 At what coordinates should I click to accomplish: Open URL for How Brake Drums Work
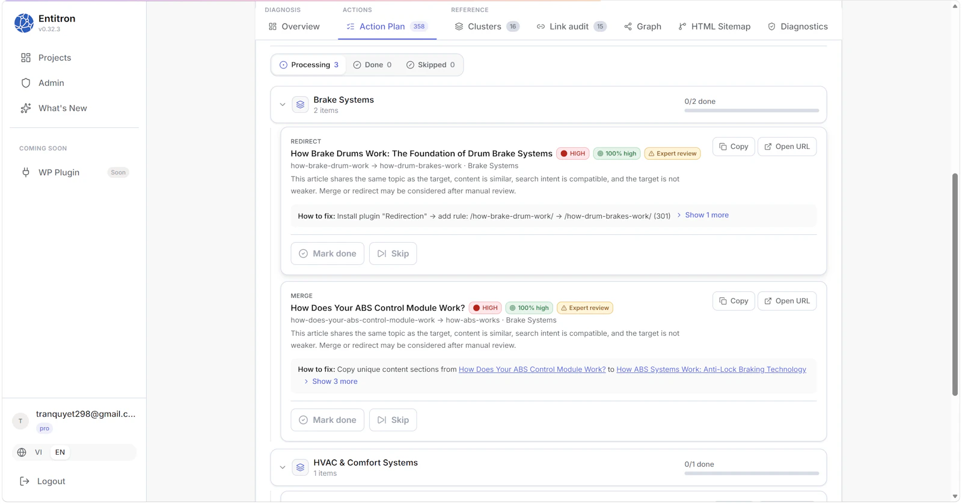click(x=787, y=147)
